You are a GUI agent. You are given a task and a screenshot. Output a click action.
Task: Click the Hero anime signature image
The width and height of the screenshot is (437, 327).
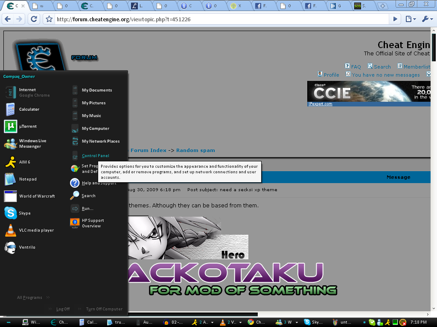pyautogui.click(x=188, y=238)
